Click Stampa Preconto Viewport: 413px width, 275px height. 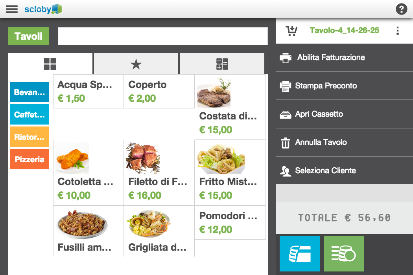(x=326, y=86)
